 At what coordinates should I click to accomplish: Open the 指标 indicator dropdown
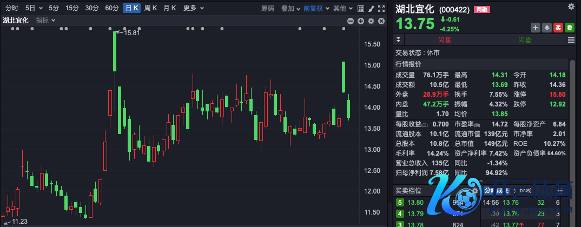coord(44,20)
